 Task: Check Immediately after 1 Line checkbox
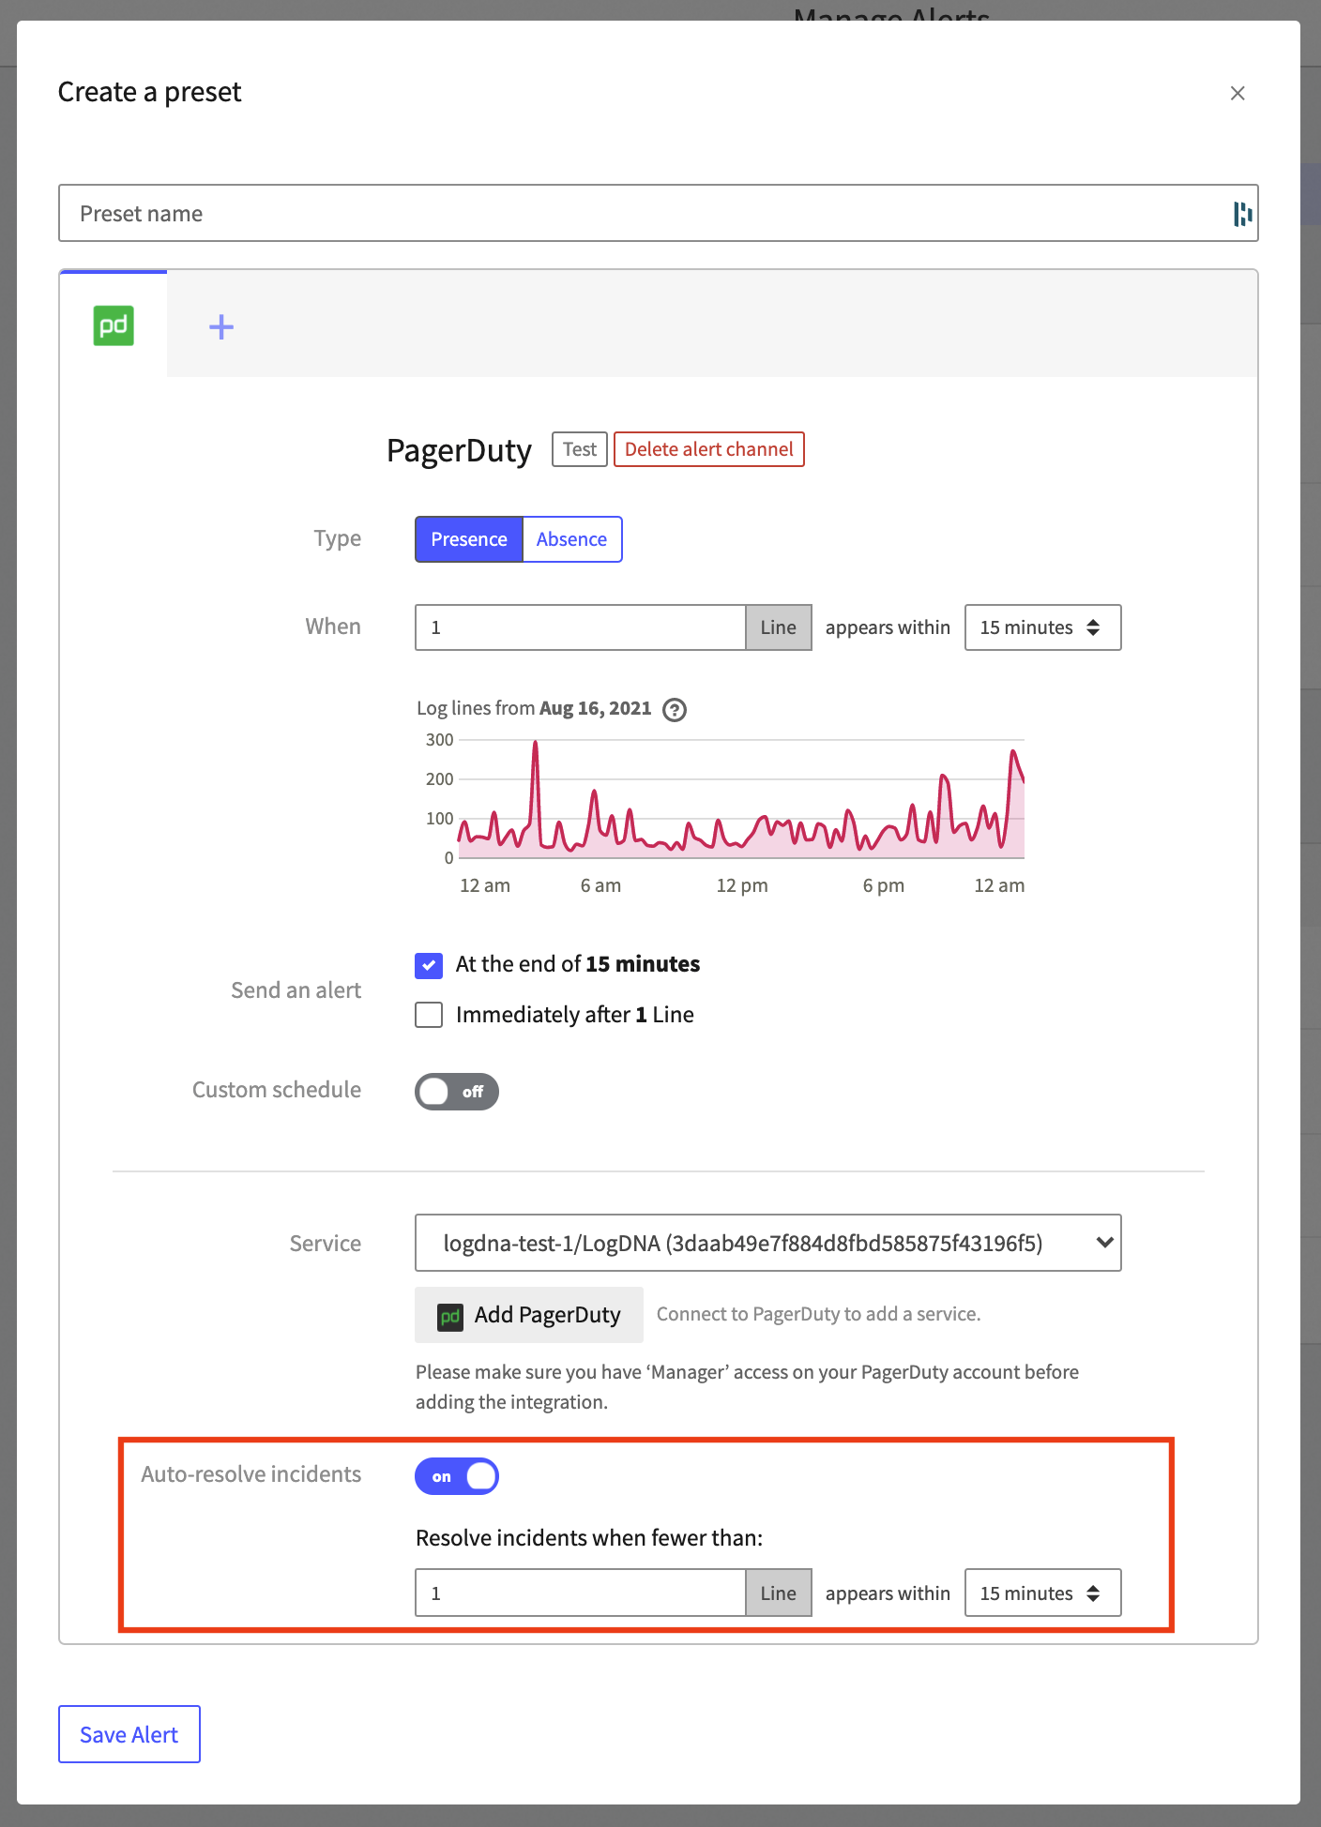429,1015
